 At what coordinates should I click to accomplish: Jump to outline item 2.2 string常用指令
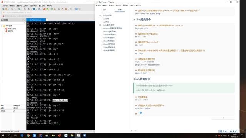point(110,31)
